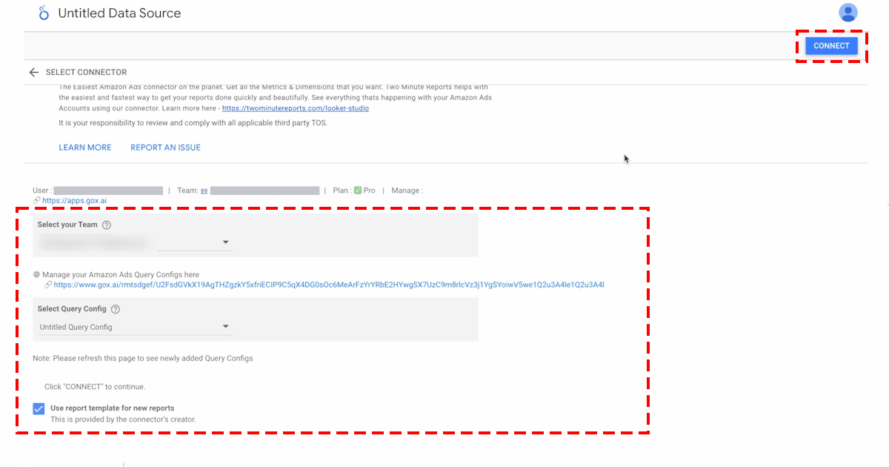Screen dimensions: 889x467
Task: Click help icon beside Select Query Config
Action: click(x=116, y=309)
